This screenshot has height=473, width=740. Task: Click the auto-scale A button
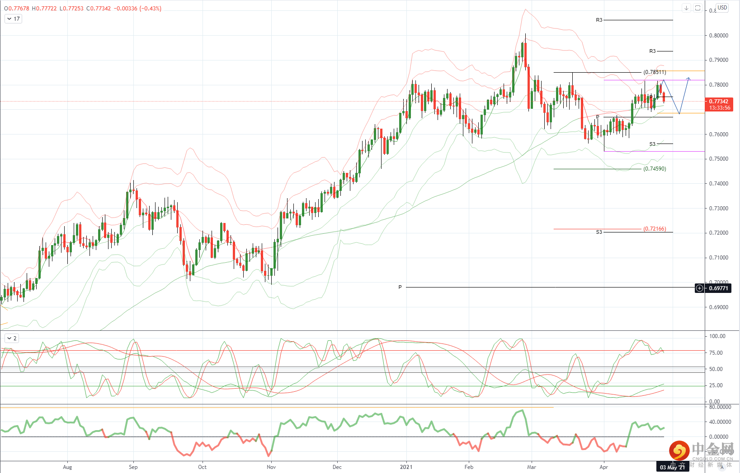(722, 467)
